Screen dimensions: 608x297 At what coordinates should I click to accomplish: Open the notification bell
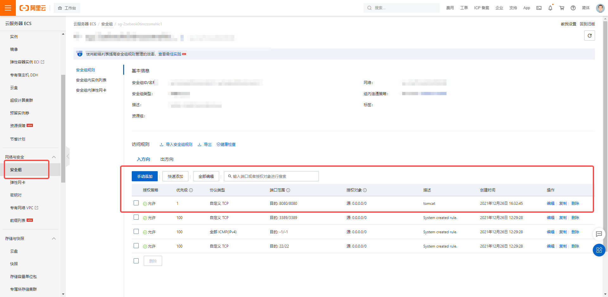click(x=550, y=8)
